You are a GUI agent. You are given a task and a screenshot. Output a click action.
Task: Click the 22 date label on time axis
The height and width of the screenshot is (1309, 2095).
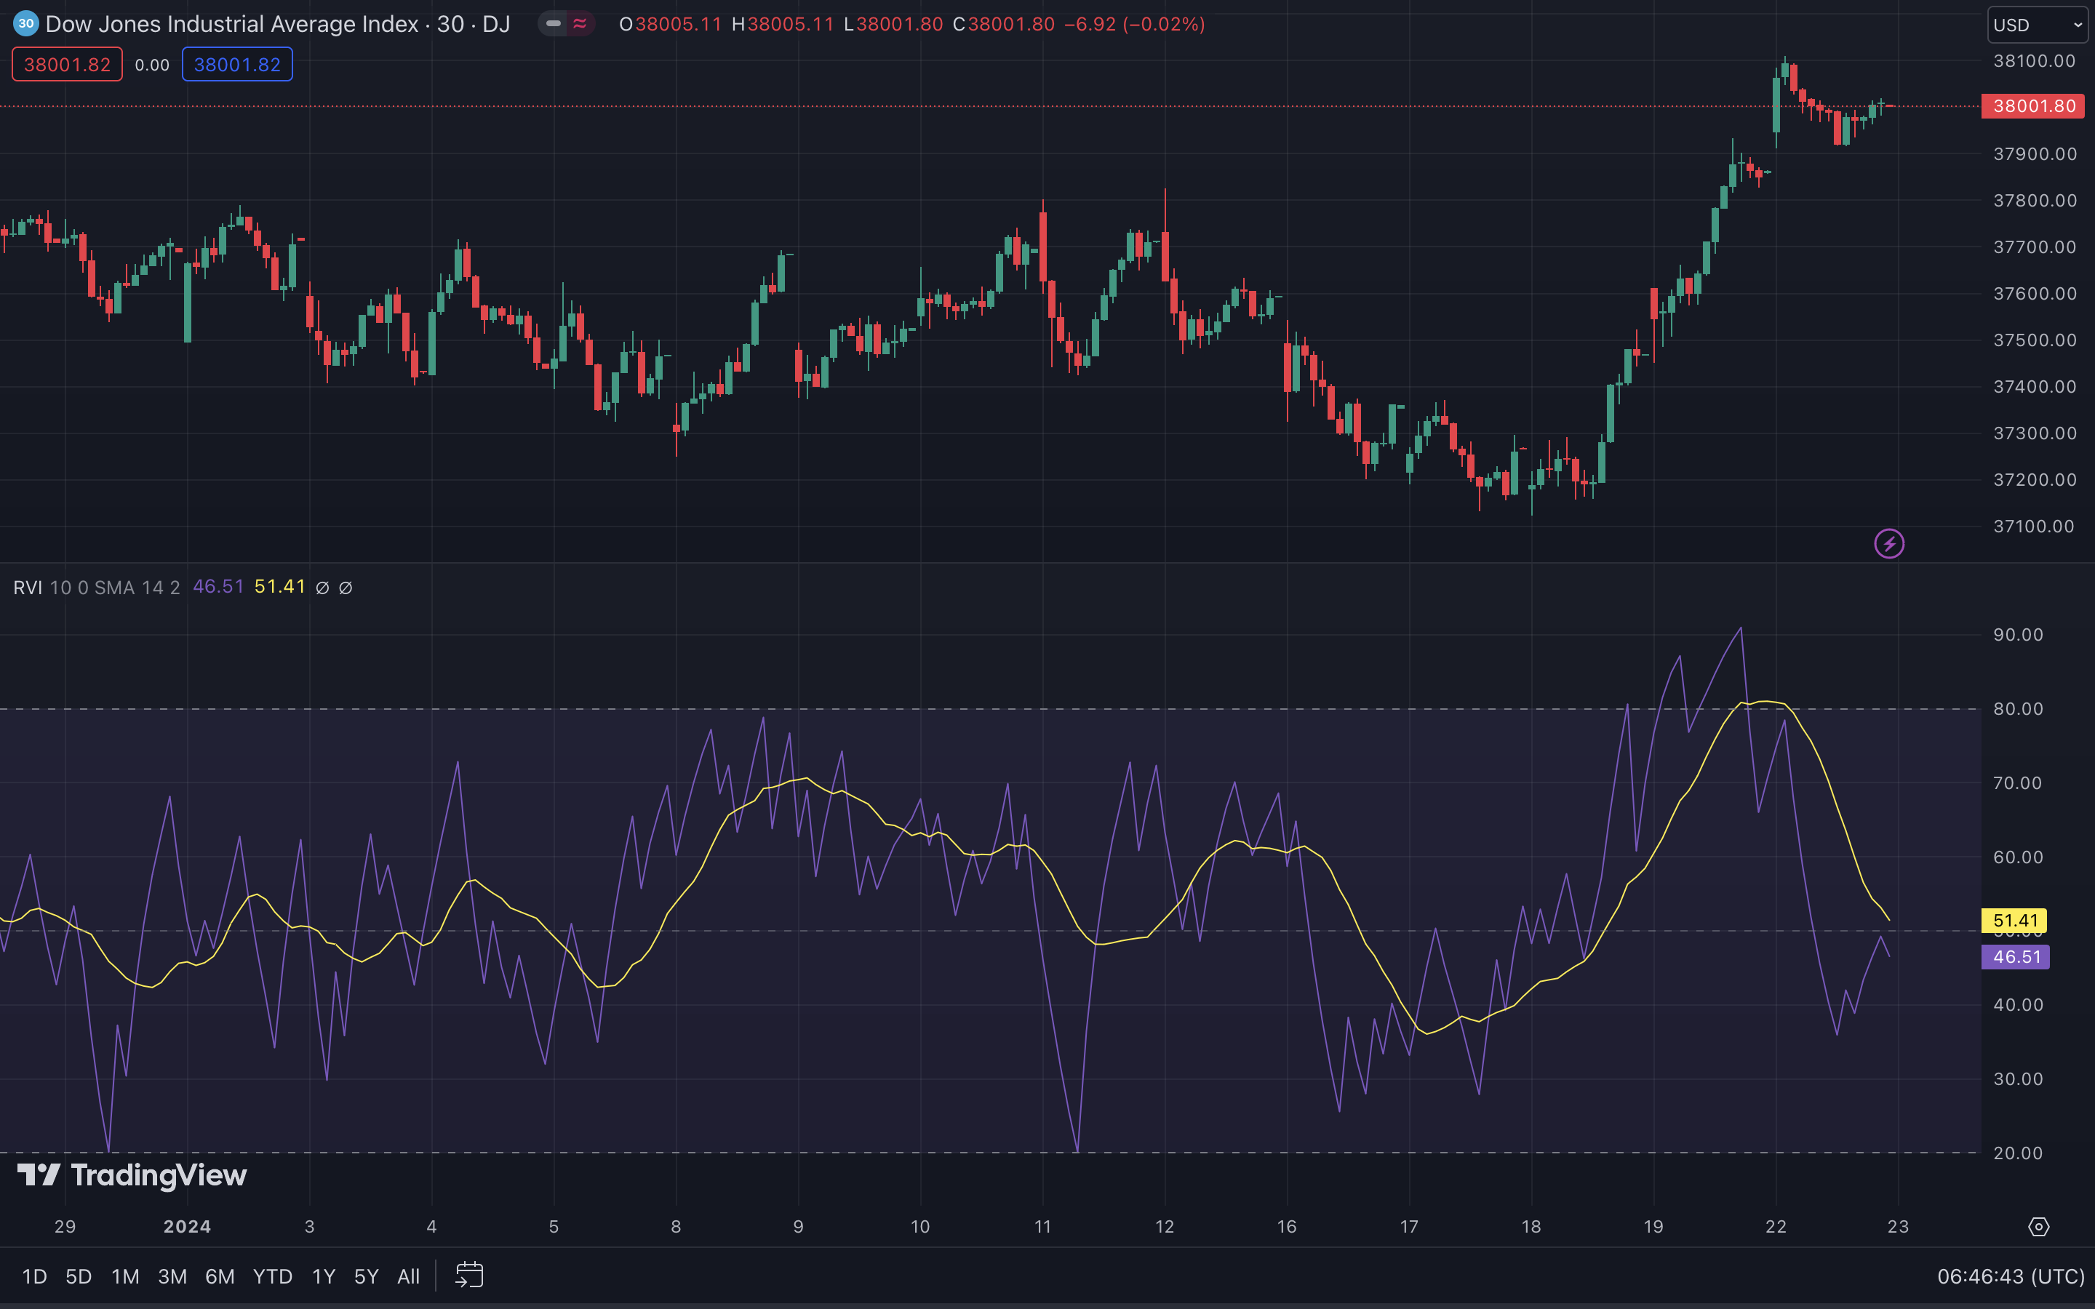[1776, 1227]
